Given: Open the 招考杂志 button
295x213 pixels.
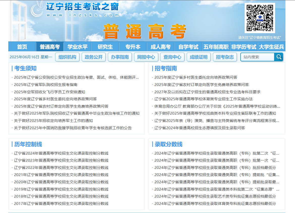Looking at the screenshot, I should pos(225,57).
